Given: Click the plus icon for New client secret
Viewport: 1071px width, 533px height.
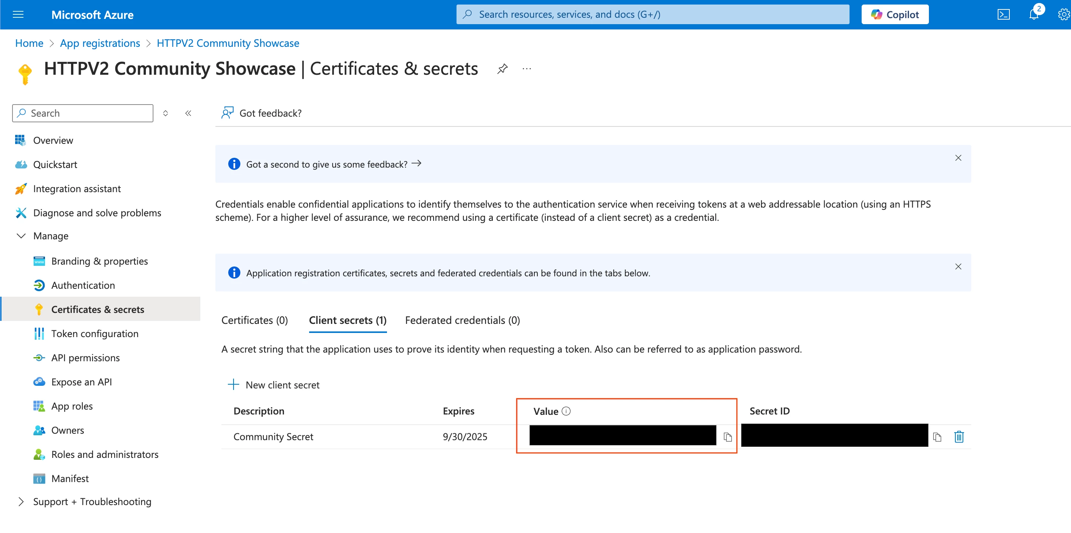Looking at the screenshot, I should pos(234,384).
